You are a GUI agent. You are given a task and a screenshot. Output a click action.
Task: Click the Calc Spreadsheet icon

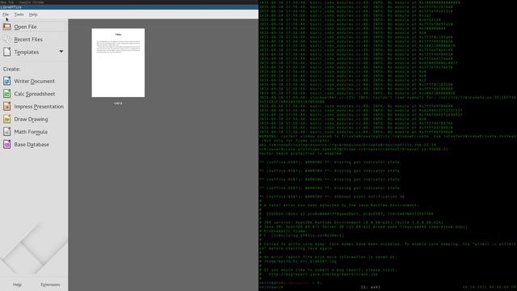7,94
